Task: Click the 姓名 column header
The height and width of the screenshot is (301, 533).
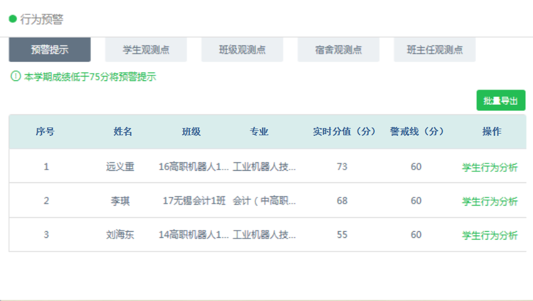Action: [123, 132]
